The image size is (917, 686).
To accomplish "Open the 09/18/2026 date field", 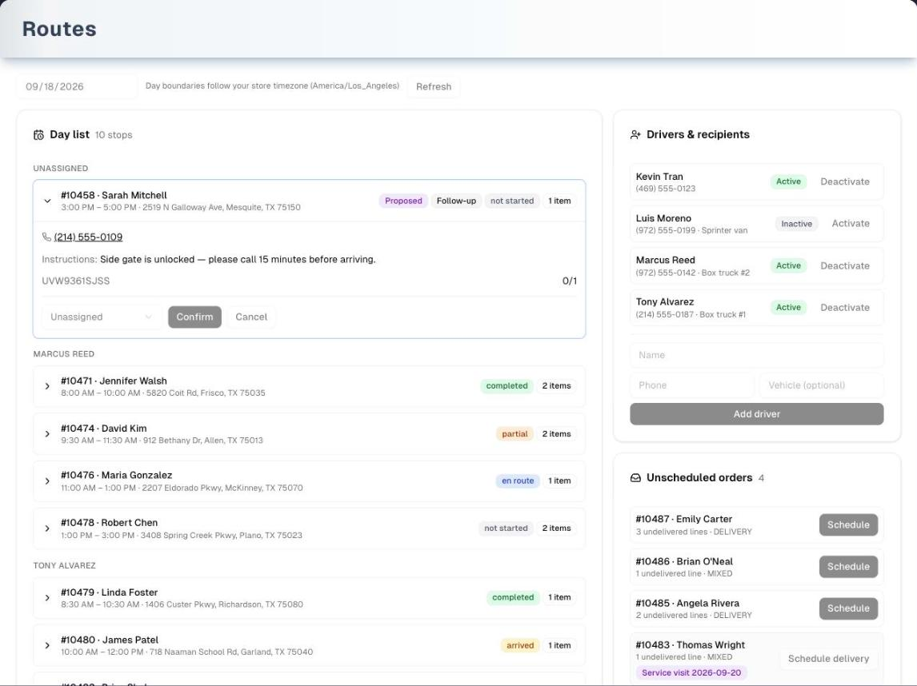I will (x=77, y=86).
